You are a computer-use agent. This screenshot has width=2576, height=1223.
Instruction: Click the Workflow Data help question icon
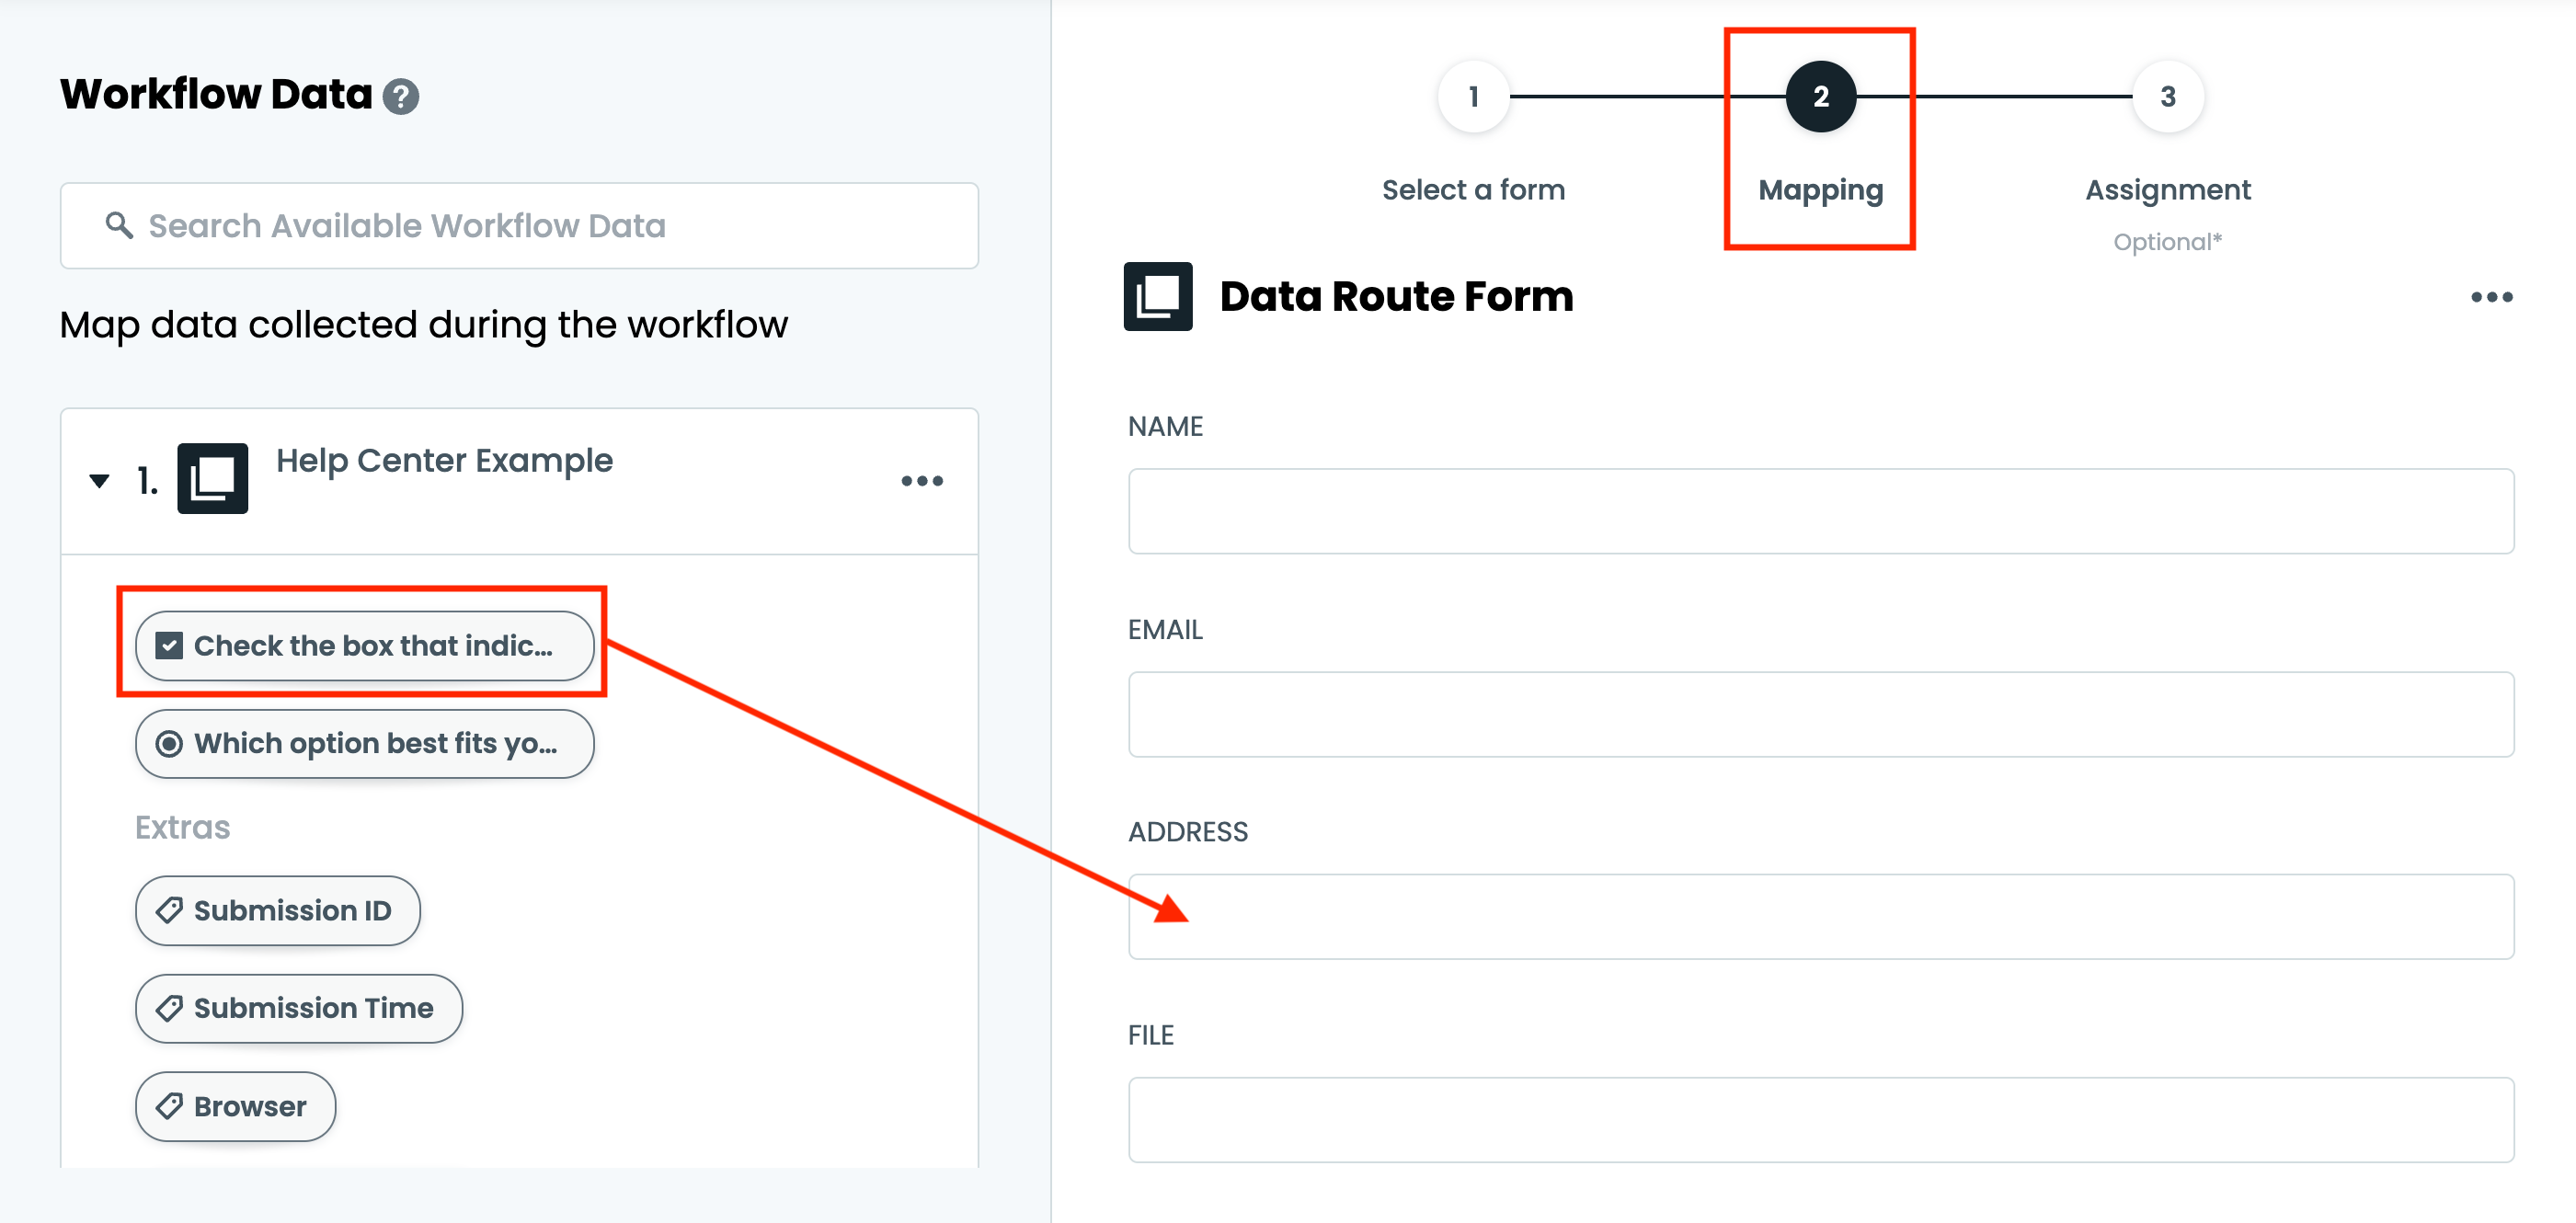401,97
